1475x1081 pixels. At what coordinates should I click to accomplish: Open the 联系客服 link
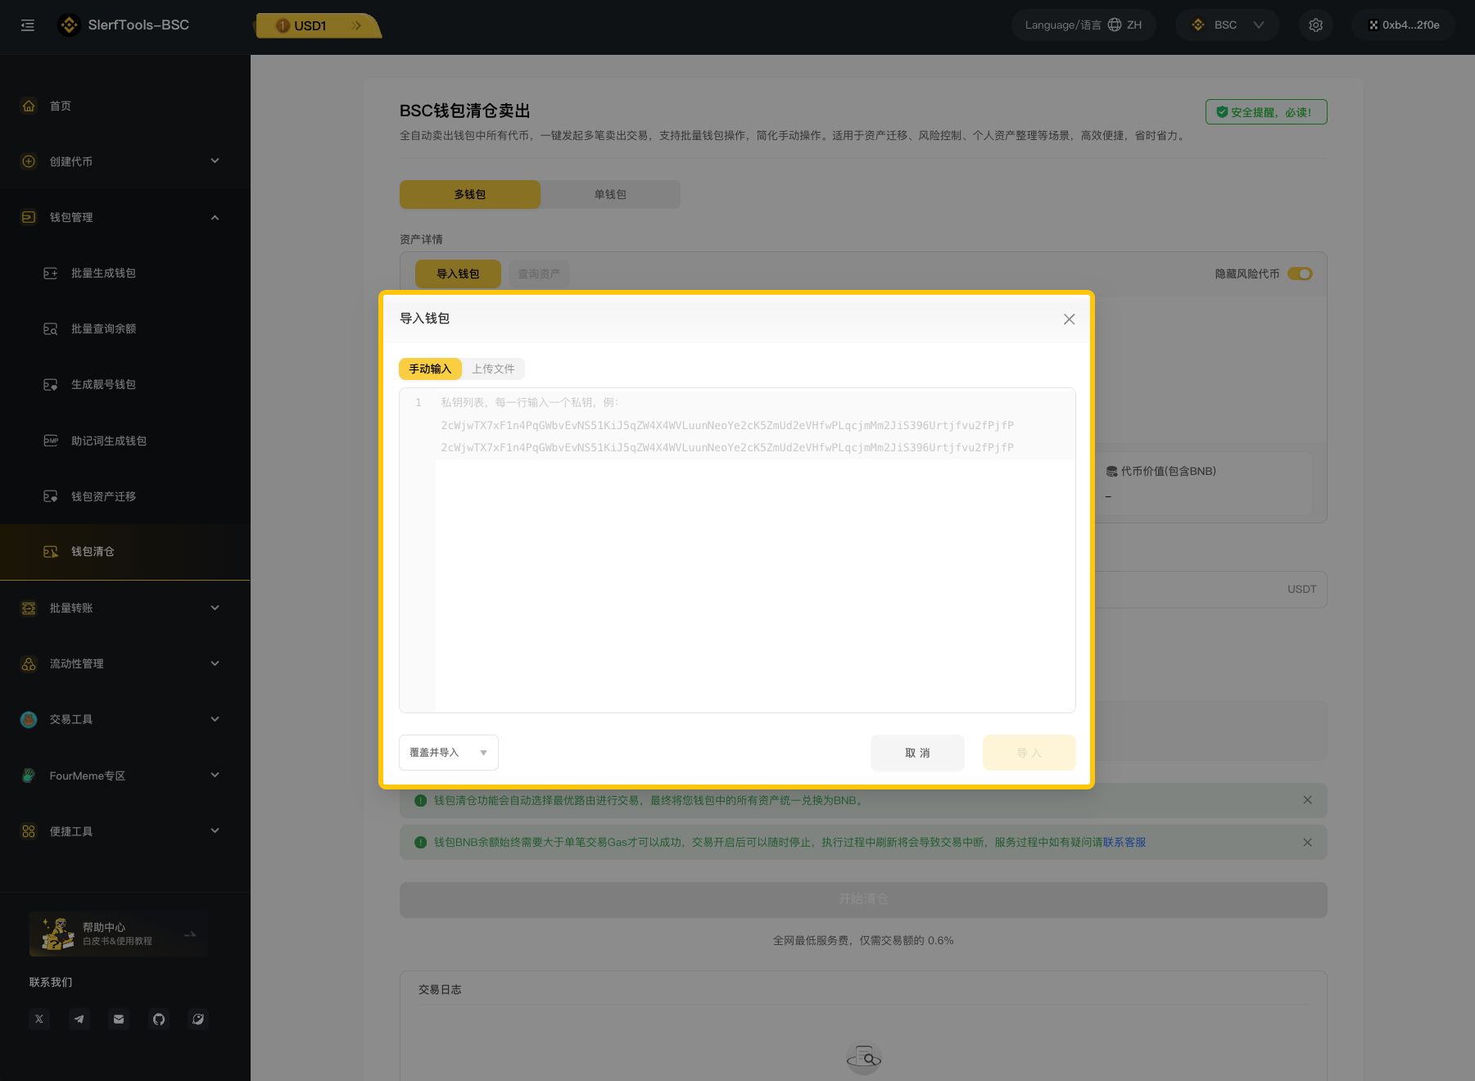click(1124, 843)
